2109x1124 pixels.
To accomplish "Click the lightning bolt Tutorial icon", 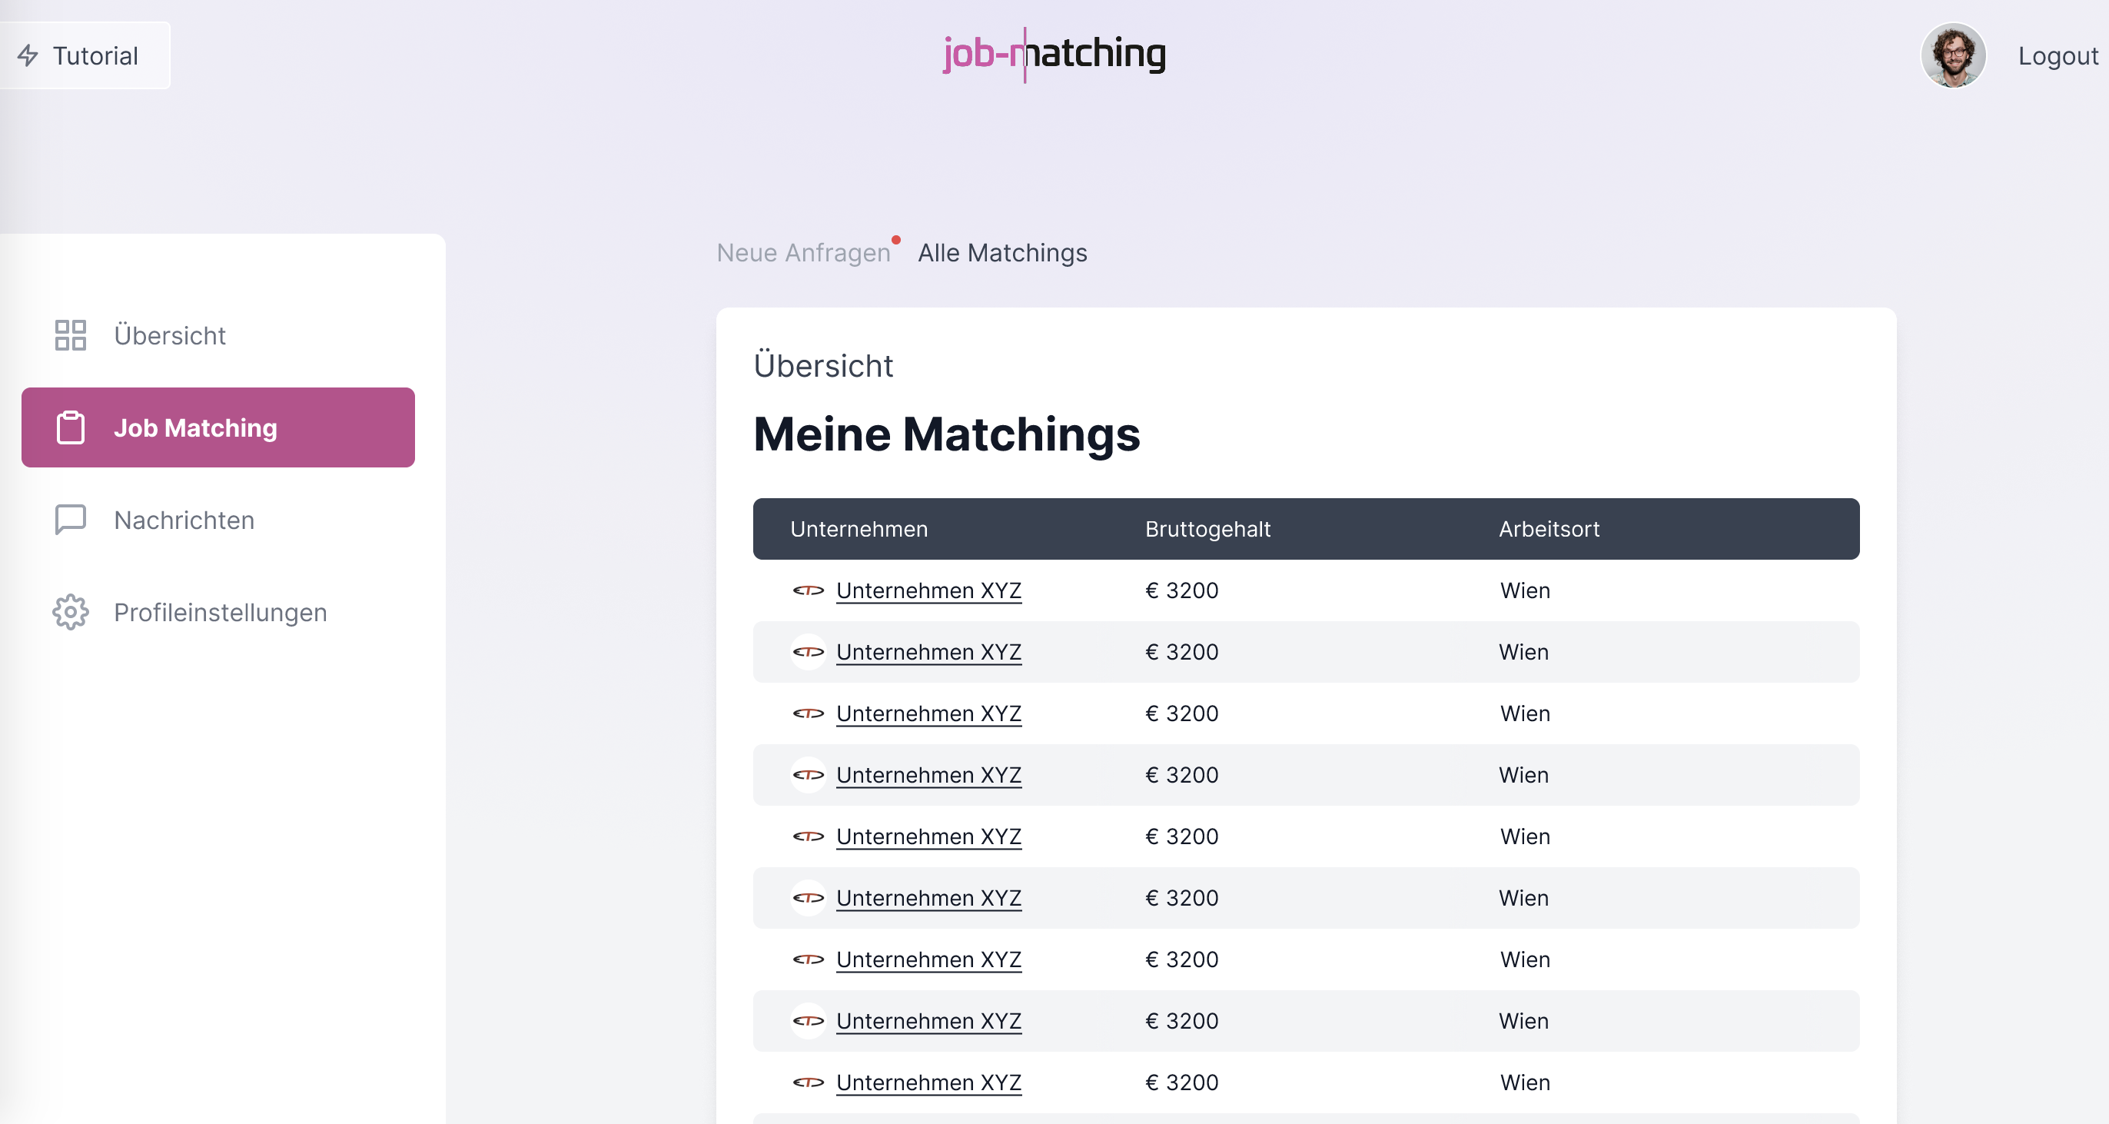I will click(x=28, y=55).
